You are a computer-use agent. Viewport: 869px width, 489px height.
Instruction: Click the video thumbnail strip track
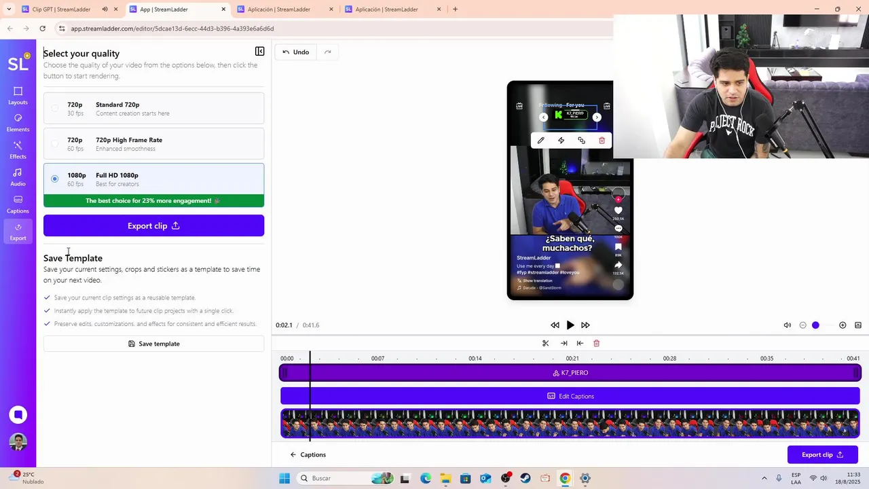tap(570, 424)
